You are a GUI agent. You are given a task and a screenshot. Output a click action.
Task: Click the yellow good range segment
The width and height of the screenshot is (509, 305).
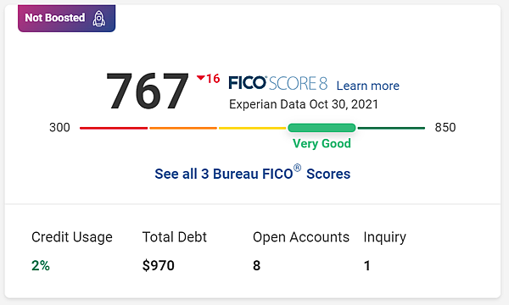click(252, 128)
